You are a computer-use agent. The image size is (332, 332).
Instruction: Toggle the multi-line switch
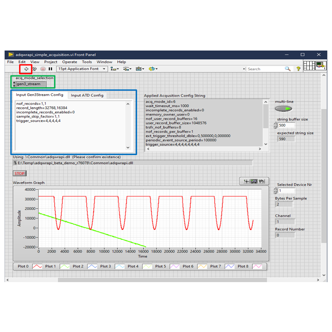(283, 108)
